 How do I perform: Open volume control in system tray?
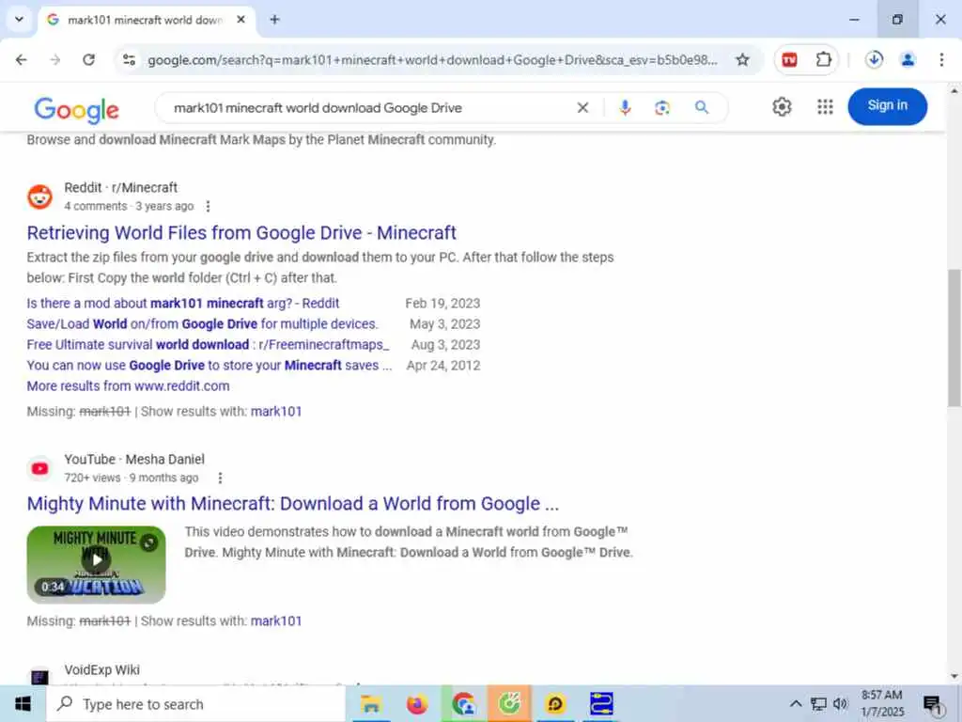coord(840,703)
